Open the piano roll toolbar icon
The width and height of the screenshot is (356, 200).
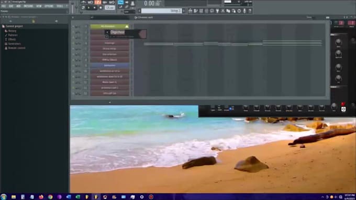pos(196,10)
